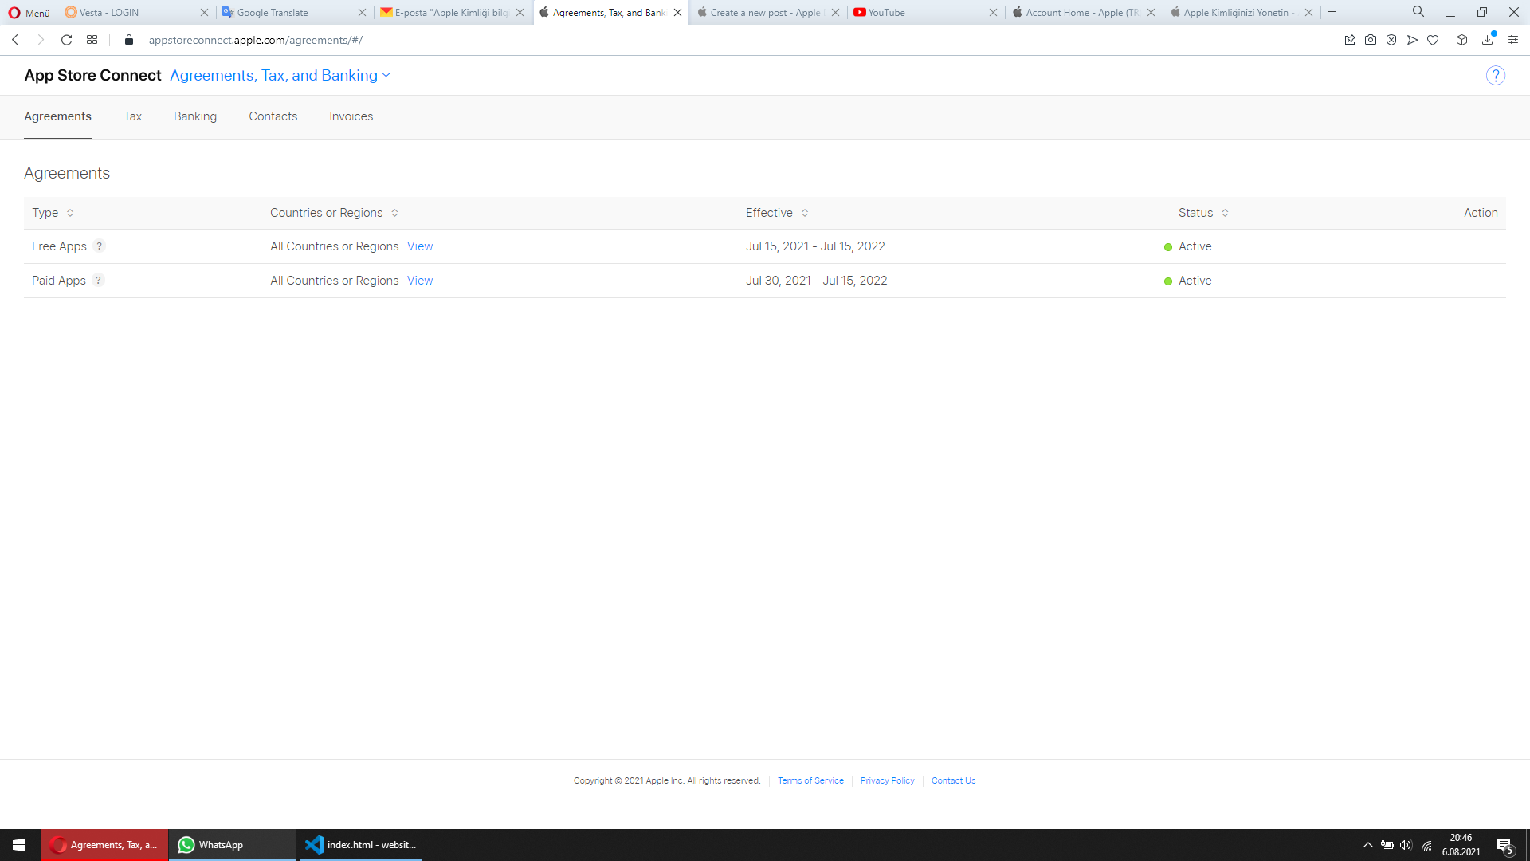Open the tab search magnifier icon
The width and height of the screenshot is (1530, 861).
click(1418, 12)
